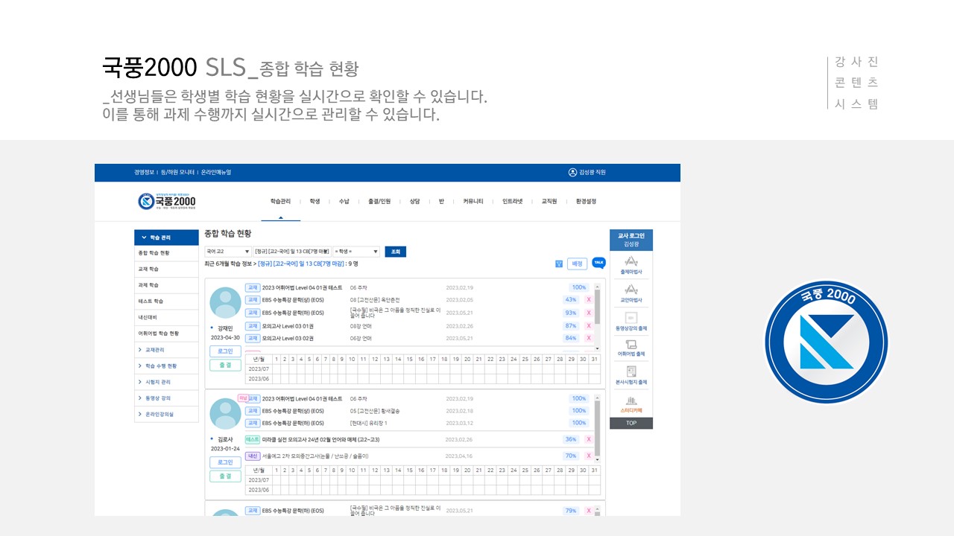Image resolution: width=954 pixels, height=536 pixels.
Task: Expand the 교재관리 sidebar section
Action: coord(166,350)
